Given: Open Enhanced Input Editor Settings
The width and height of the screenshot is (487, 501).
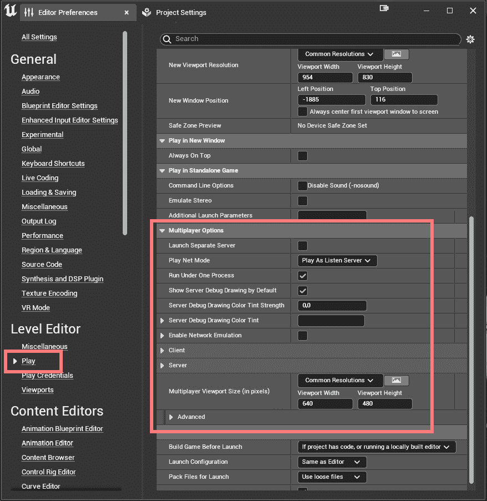Looking at the screenshot, I should [70, 120].
